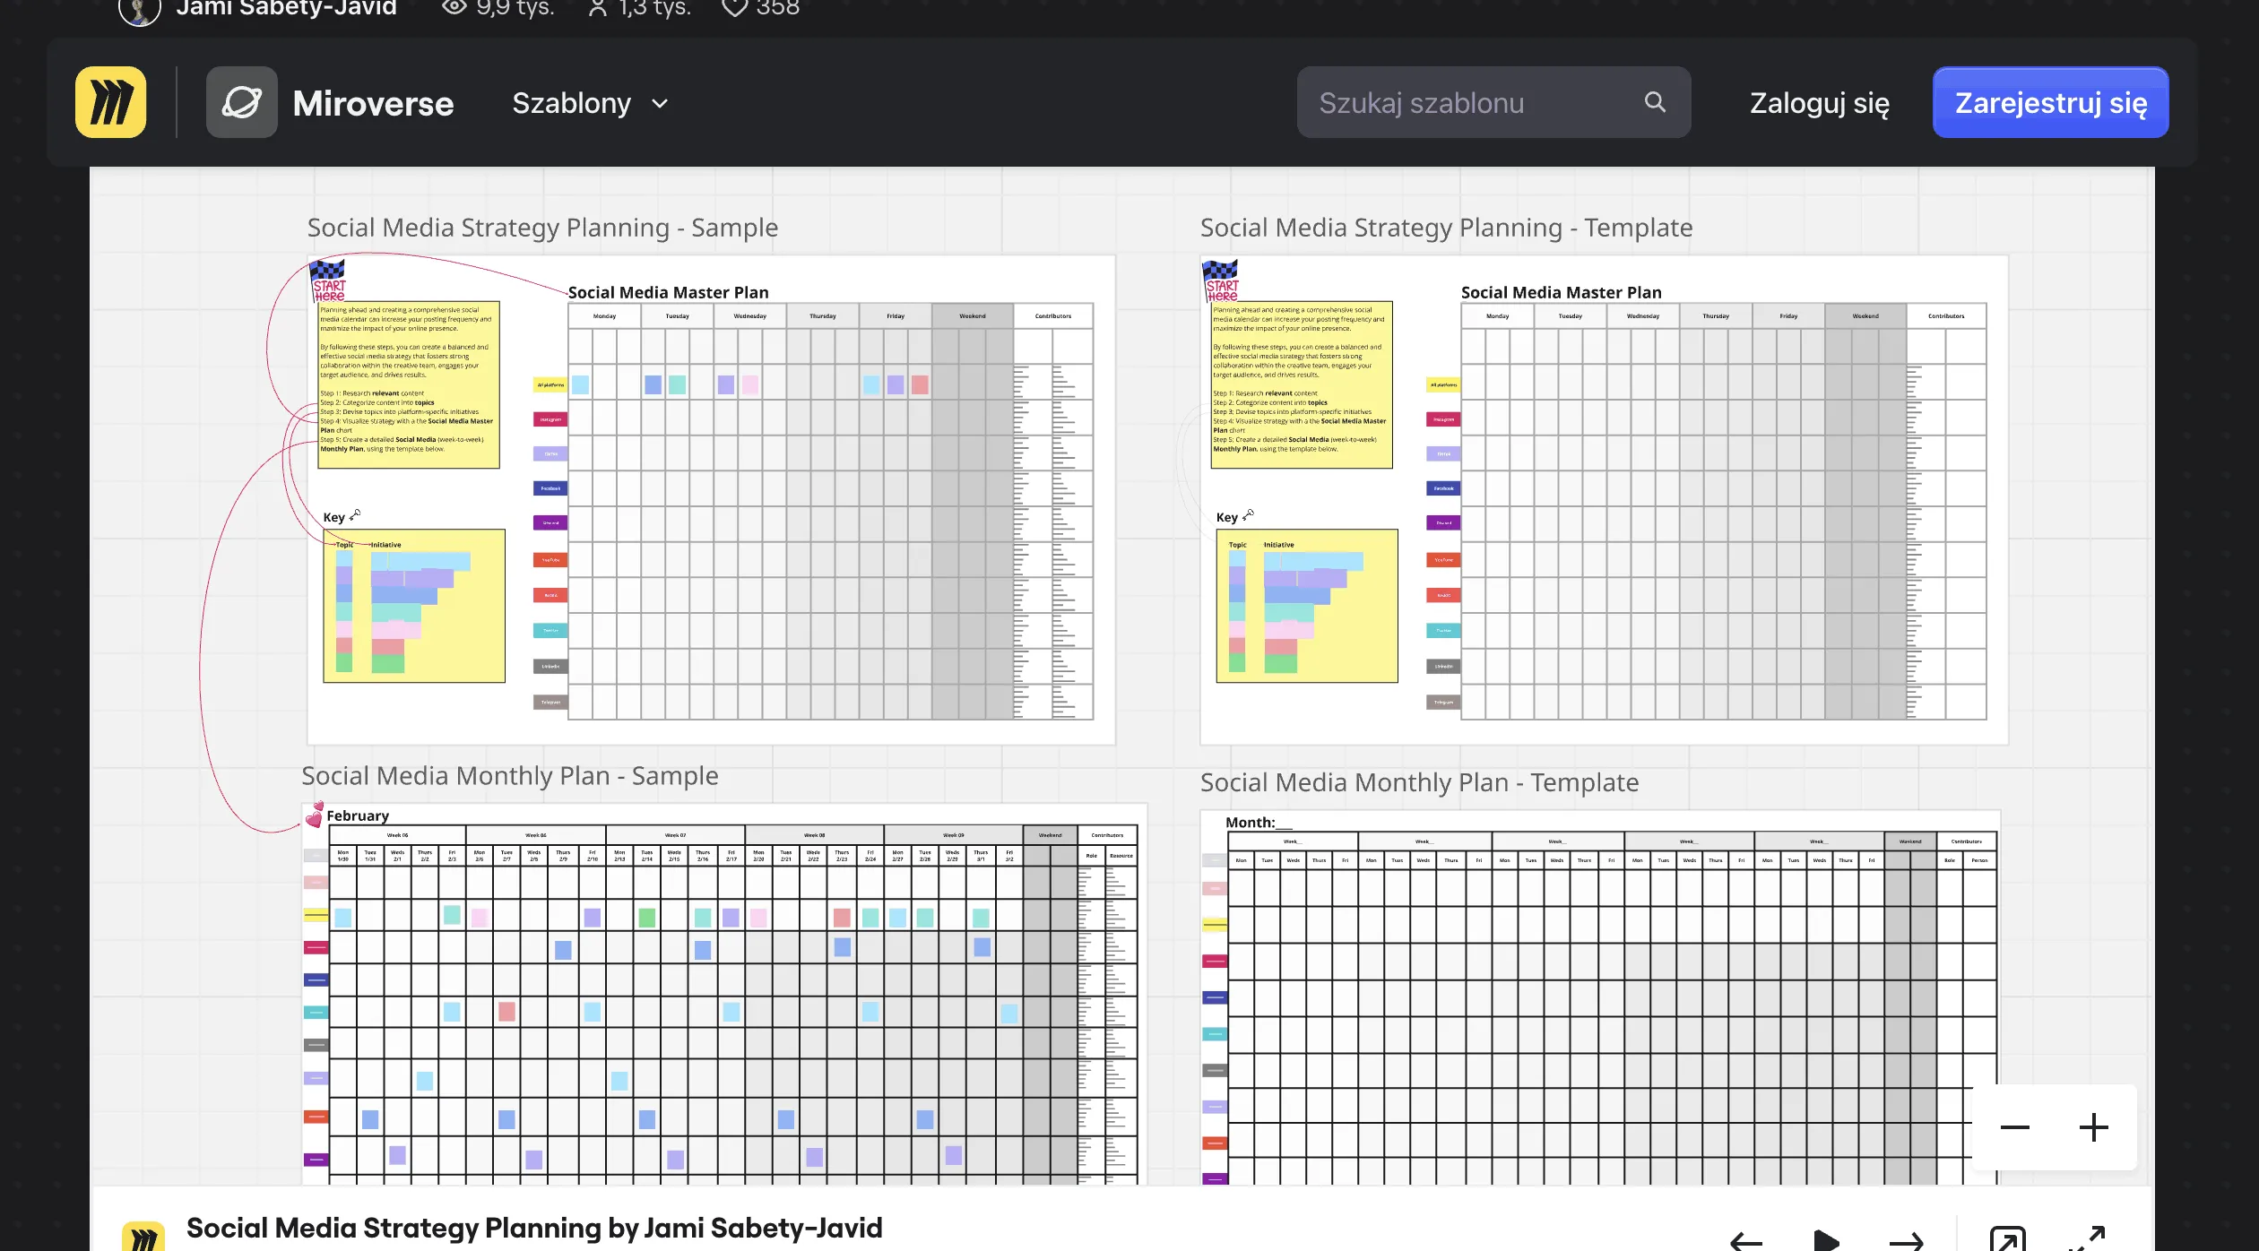Click the key icon in the Template frame

(1248, 515)
